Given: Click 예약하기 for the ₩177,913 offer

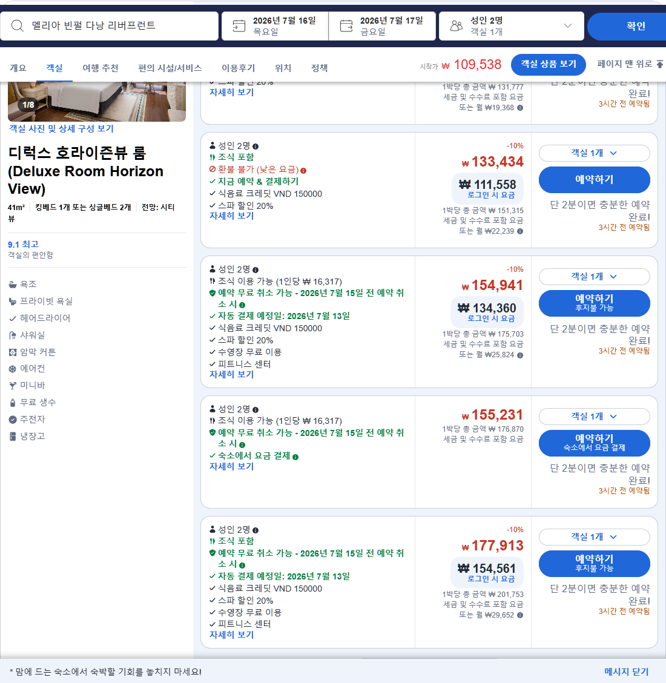Looking at the screenshot, I should [594, 564].
